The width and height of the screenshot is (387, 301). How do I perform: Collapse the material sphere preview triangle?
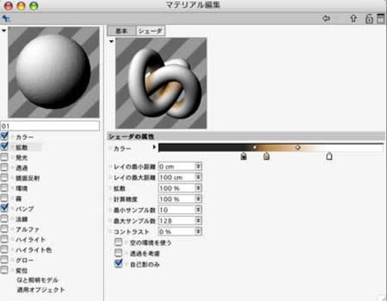tap(4, 31)
